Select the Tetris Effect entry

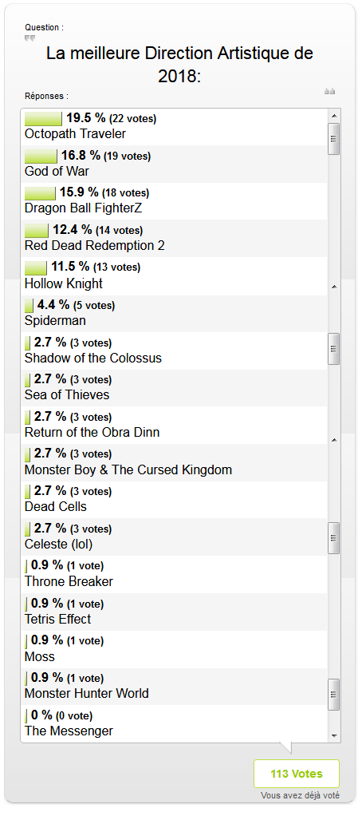point(174,612)
